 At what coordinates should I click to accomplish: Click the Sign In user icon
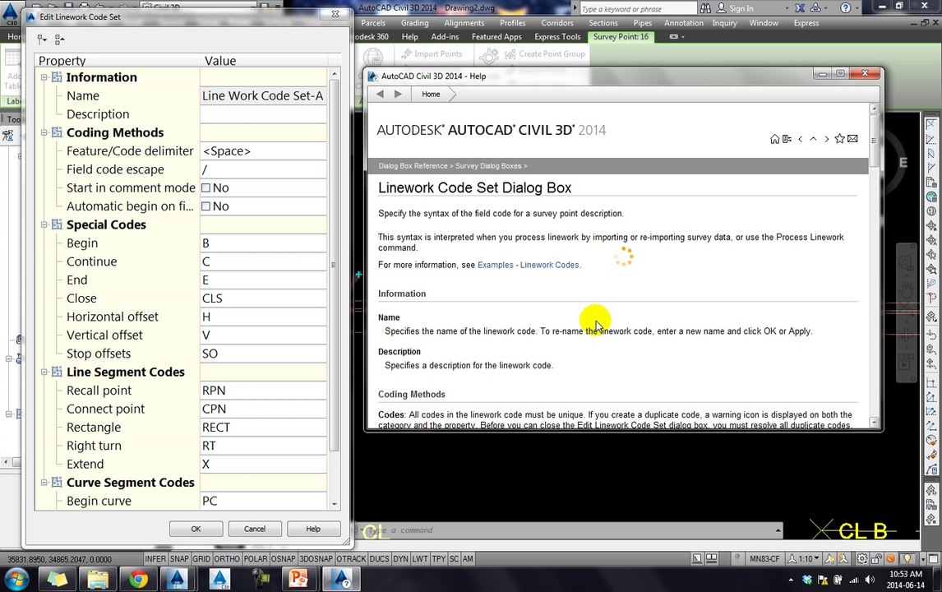click(721, 8)
